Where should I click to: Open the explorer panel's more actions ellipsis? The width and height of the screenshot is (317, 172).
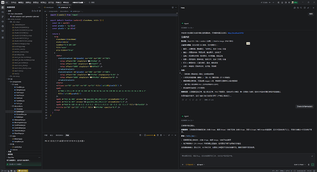tap(39, 7)
